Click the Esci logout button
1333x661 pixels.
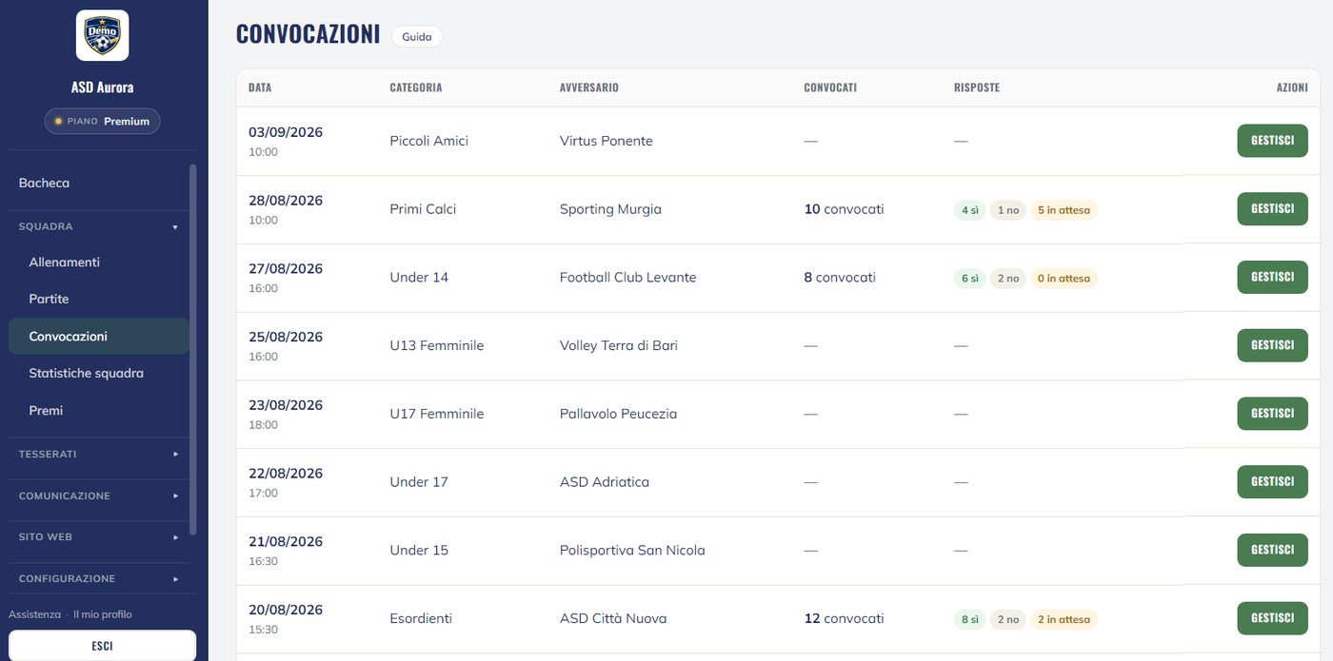[x=102, y=646]
